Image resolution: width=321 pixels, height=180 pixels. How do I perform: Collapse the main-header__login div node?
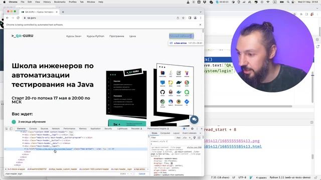tap(23, 146)
